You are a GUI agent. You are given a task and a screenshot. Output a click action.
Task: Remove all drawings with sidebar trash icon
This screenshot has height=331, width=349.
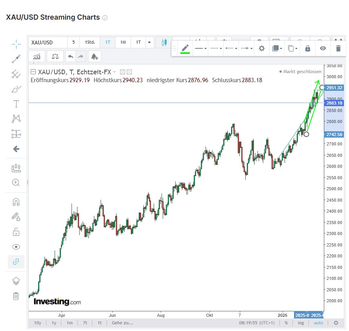16,296
